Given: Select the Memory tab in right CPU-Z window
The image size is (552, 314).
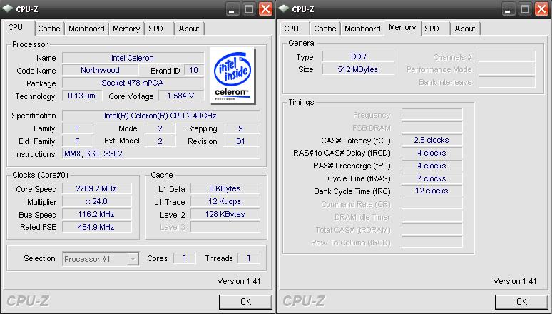Looking at the screenshot, I should coord(402,28).
